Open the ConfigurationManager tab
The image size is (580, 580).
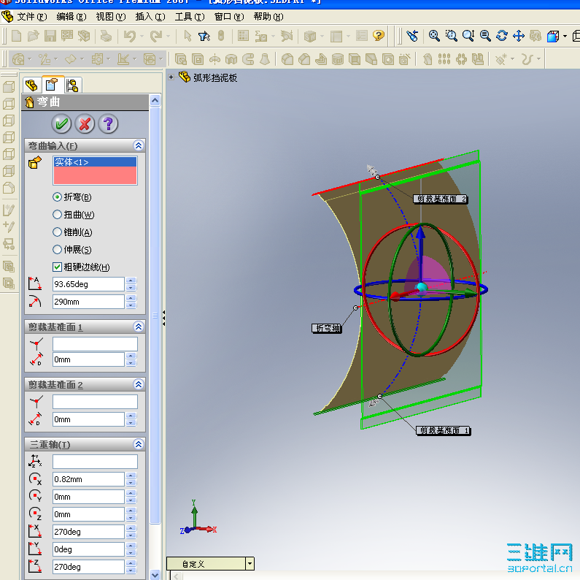72,85
